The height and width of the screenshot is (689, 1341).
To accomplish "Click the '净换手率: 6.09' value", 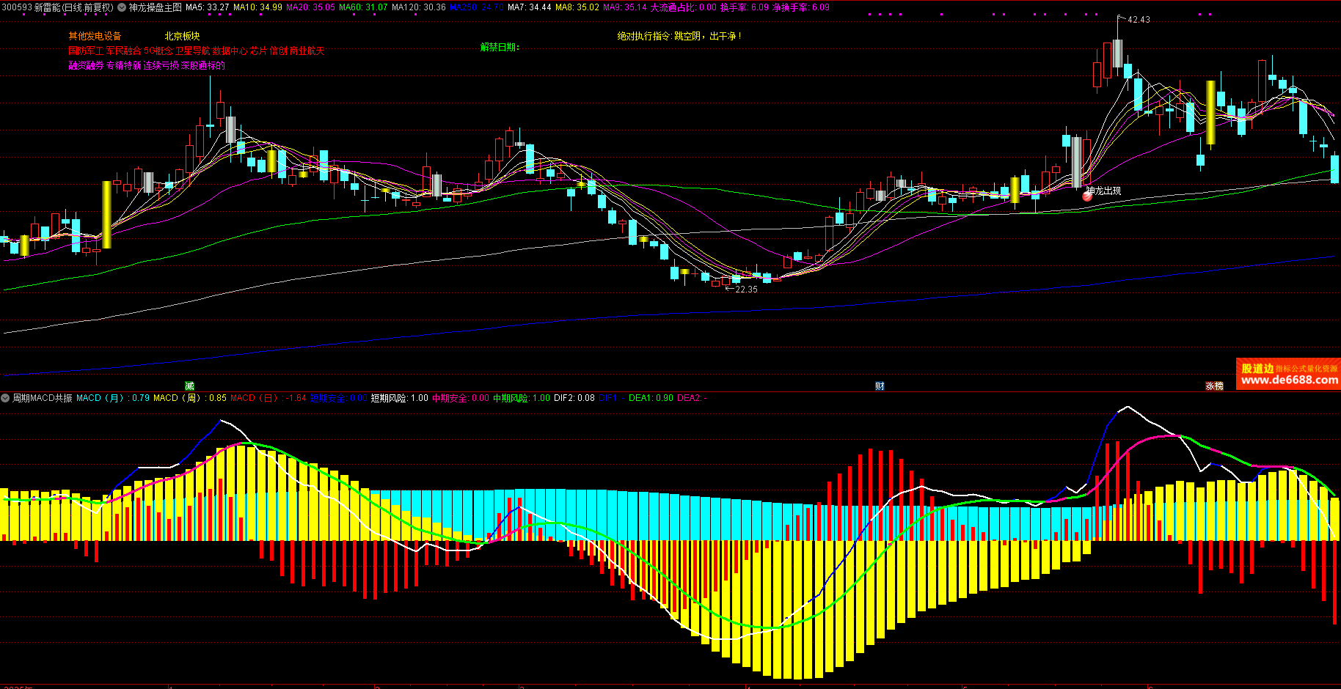I will pyautogui.click(x=801, y=7).
